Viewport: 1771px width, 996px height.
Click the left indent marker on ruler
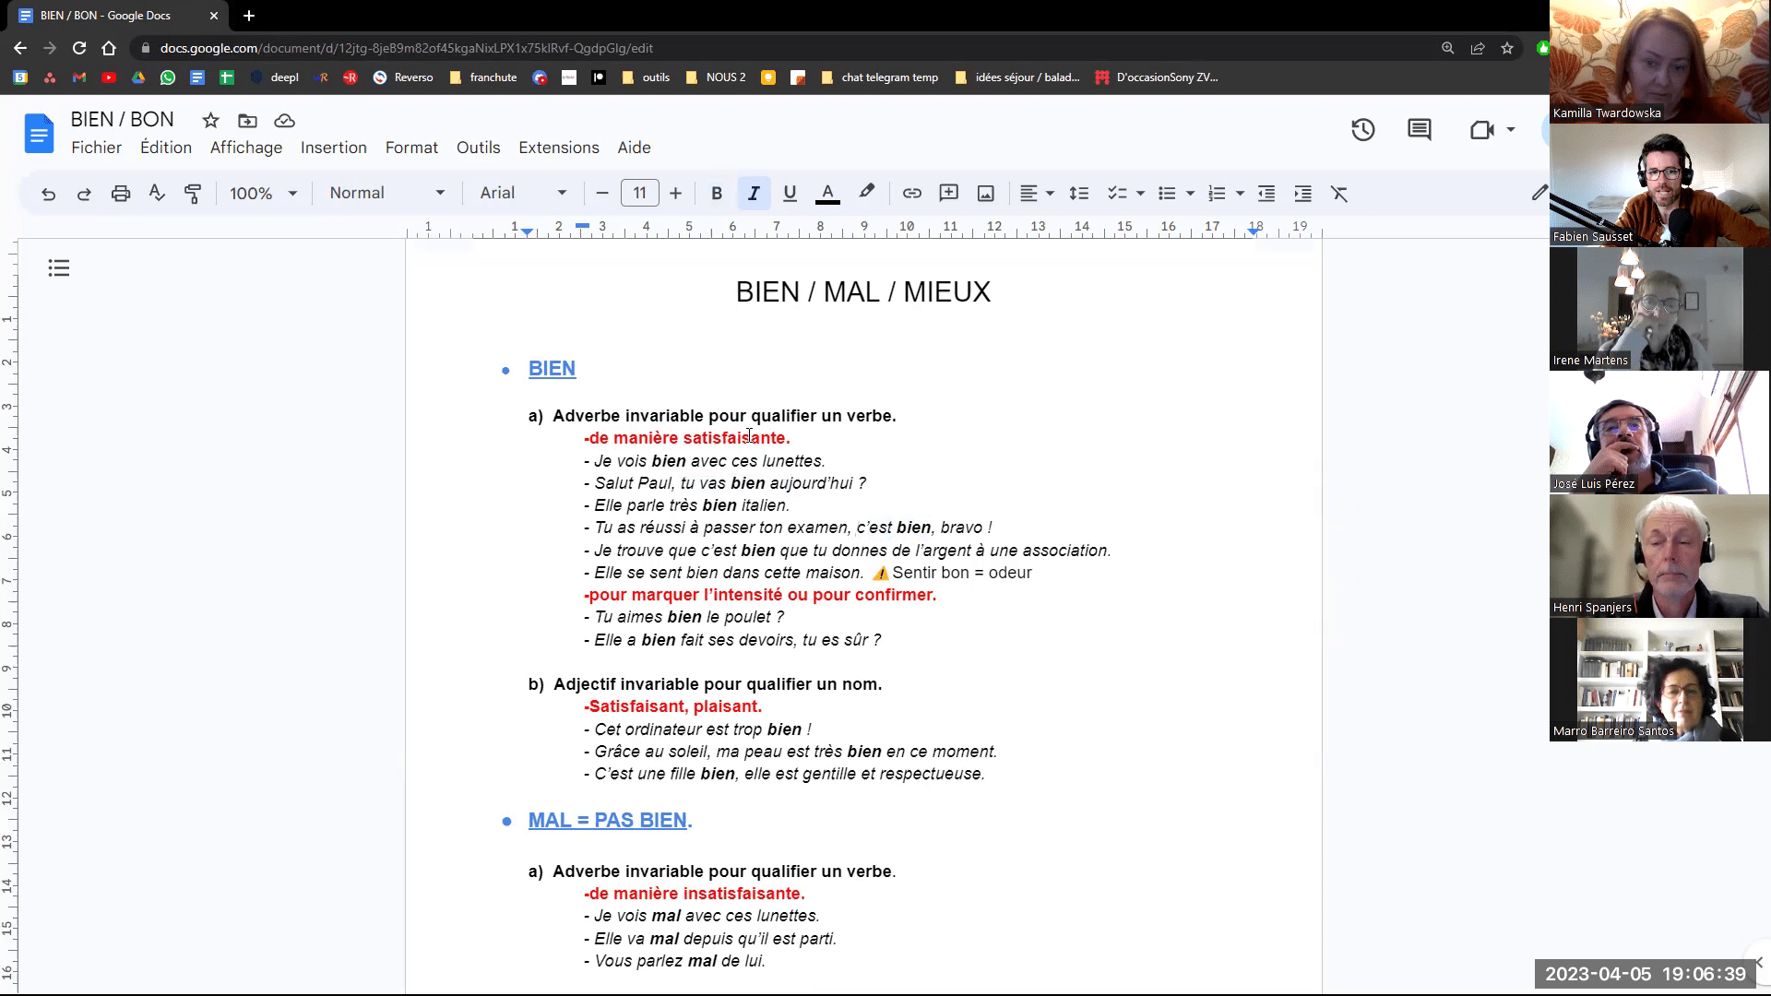point(527,231)
